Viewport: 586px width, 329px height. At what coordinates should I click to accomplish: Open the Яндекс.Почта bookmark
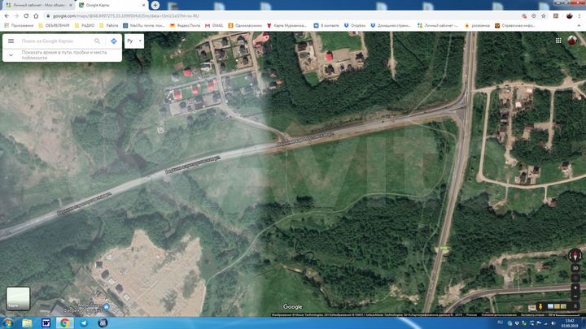pyautogui.click(x=185, y=26)
